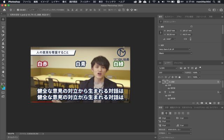Open the フィルター menu in the menu bar
Viewport: 224px width, 140px height.
pyautogui.click(x=85, y=2)
